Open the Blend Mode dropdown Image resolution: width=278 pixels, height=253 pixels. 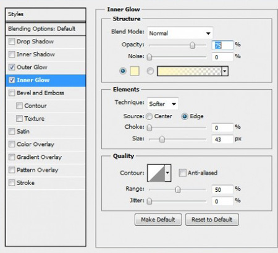tap(180, 33)
